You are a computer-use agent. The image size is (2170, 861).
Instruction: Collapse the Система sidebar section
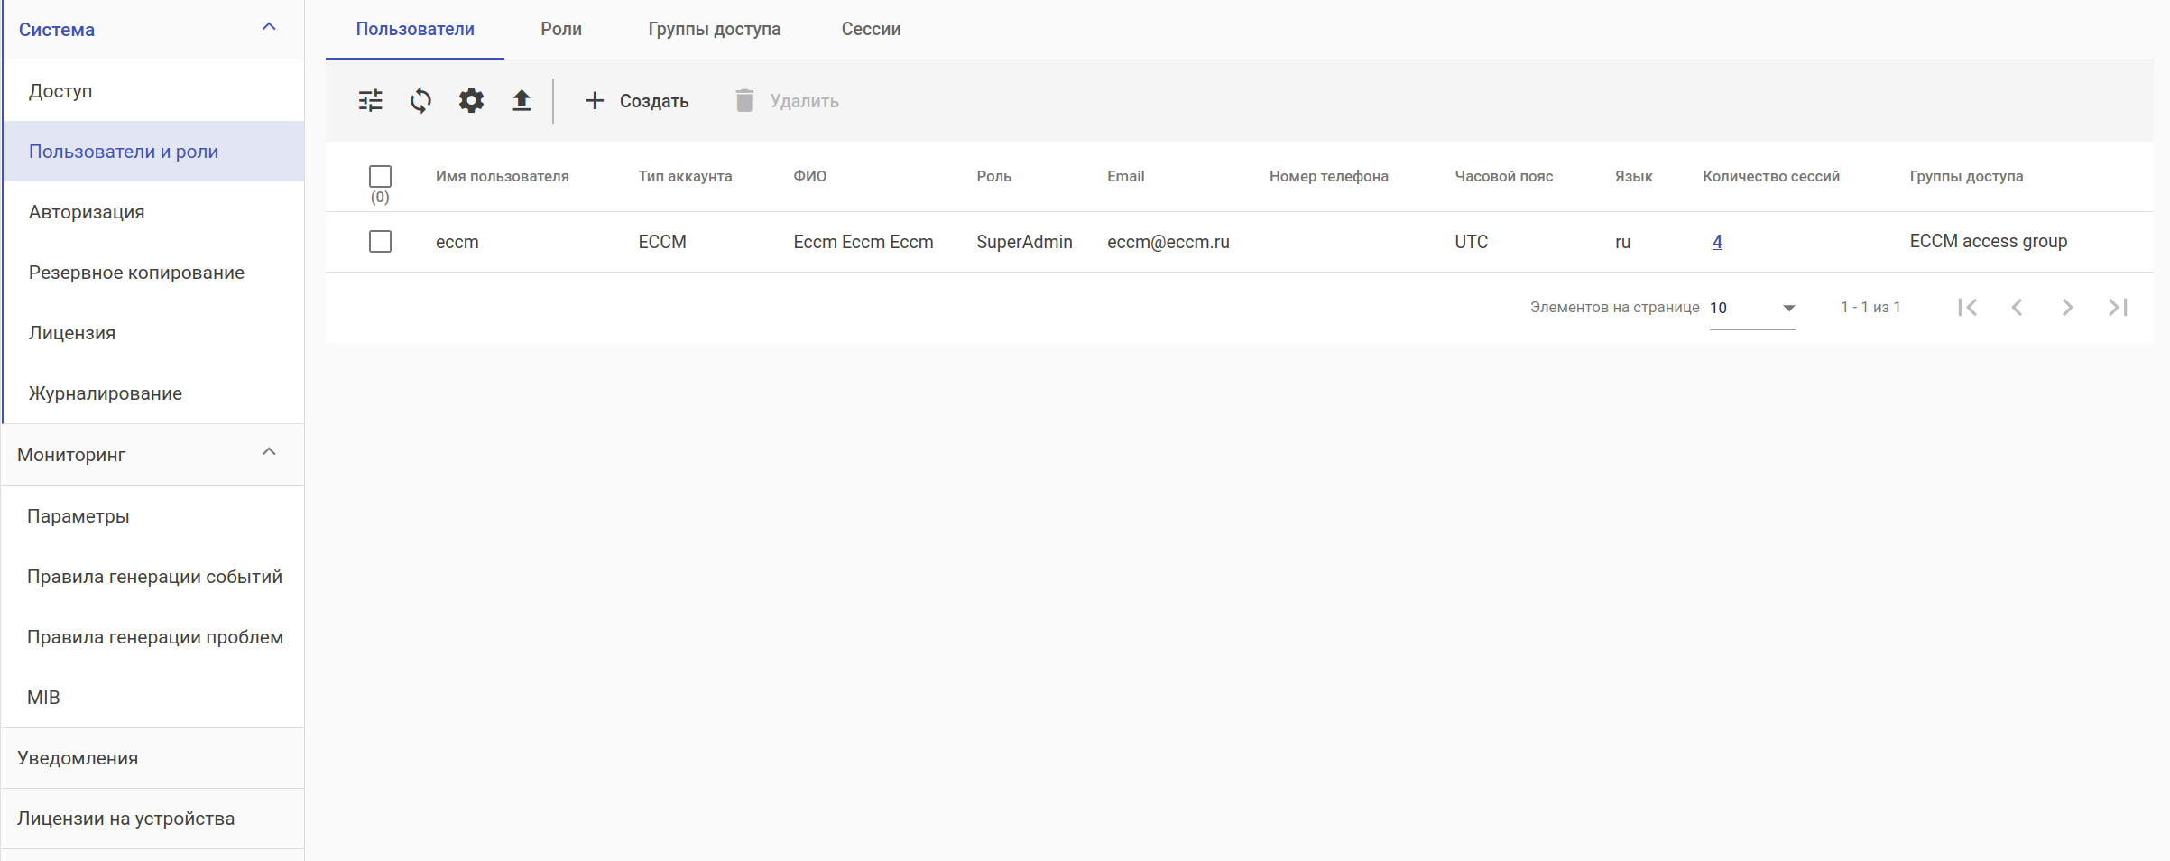(x=269, y=28)
